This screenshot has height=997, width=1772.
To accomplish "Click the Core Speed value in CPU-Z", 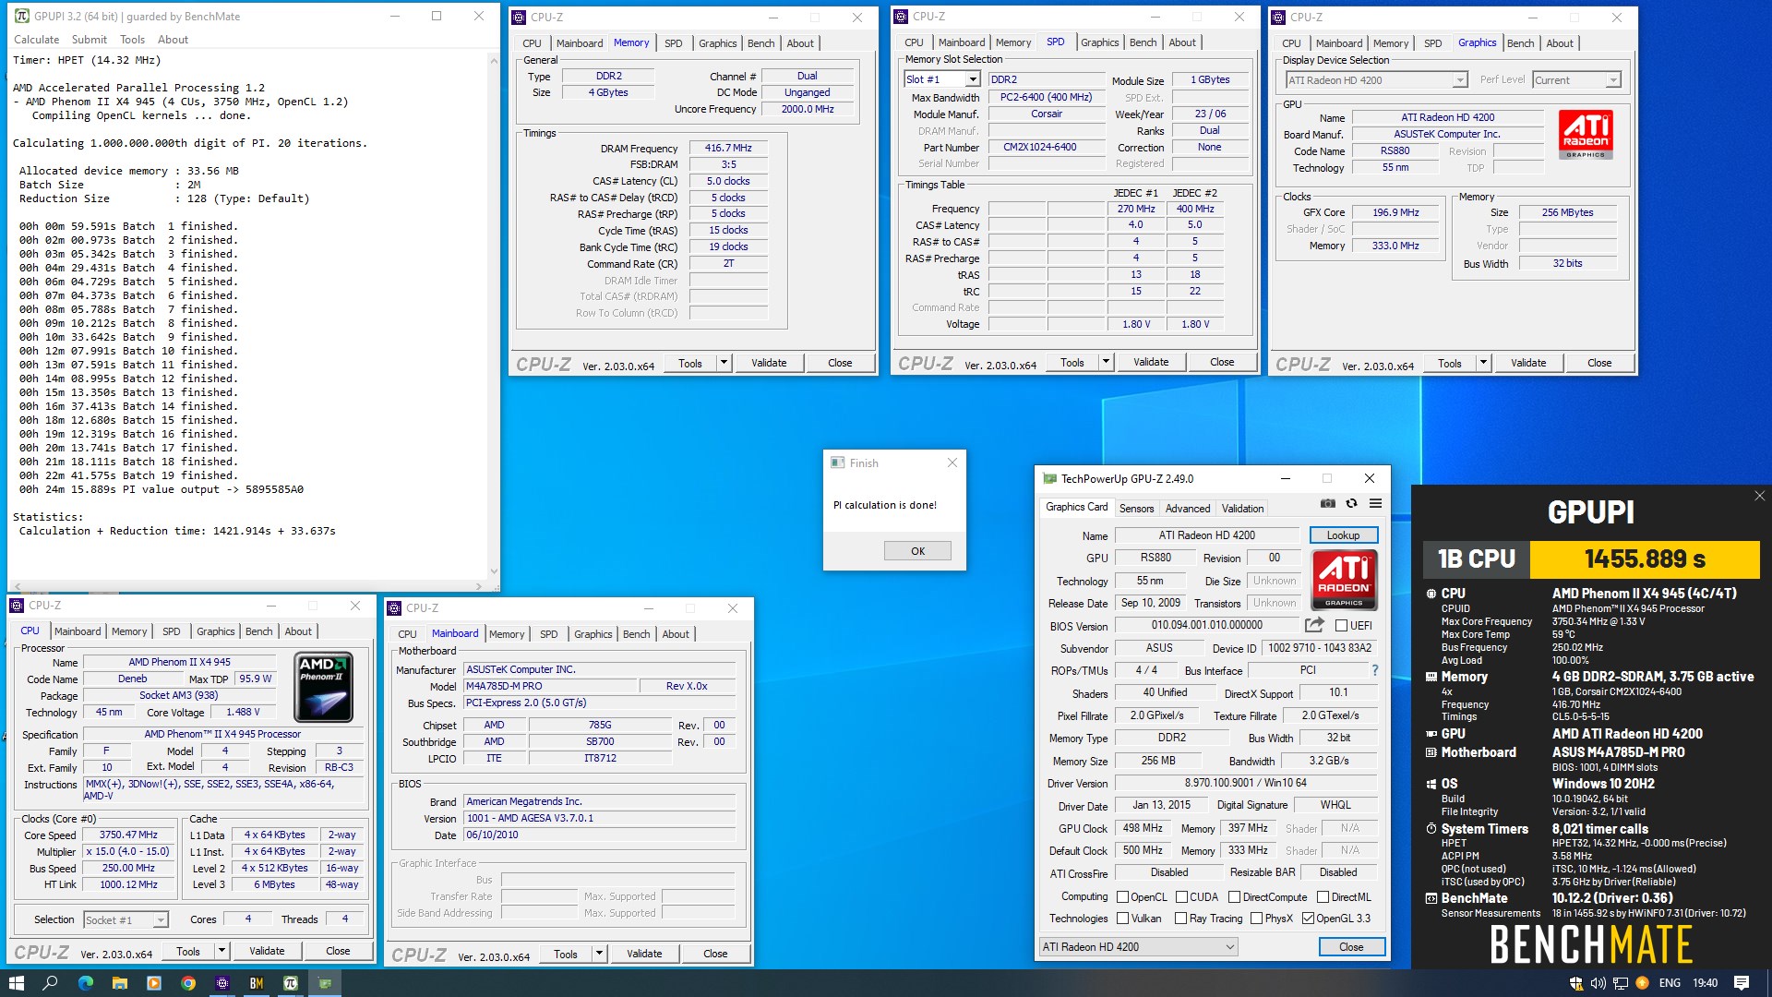I will click(x=128, y=835).
